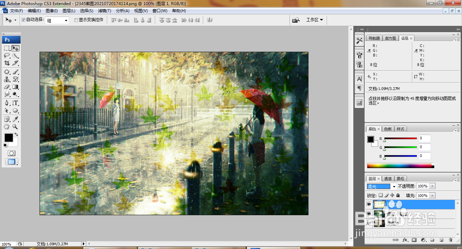The width and height of the screenshot is (462, 249).
Task: Click the G value input field
Action: click(x=425, y=147)
